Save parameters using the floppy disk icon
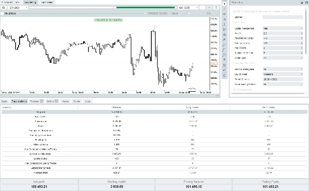309x191 pixels. click(x=306, y=3)
